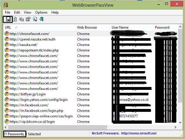Click Chrome icon beside https://m.facebook.com/ row
The image size is (185, 139).
coord(7,105)
